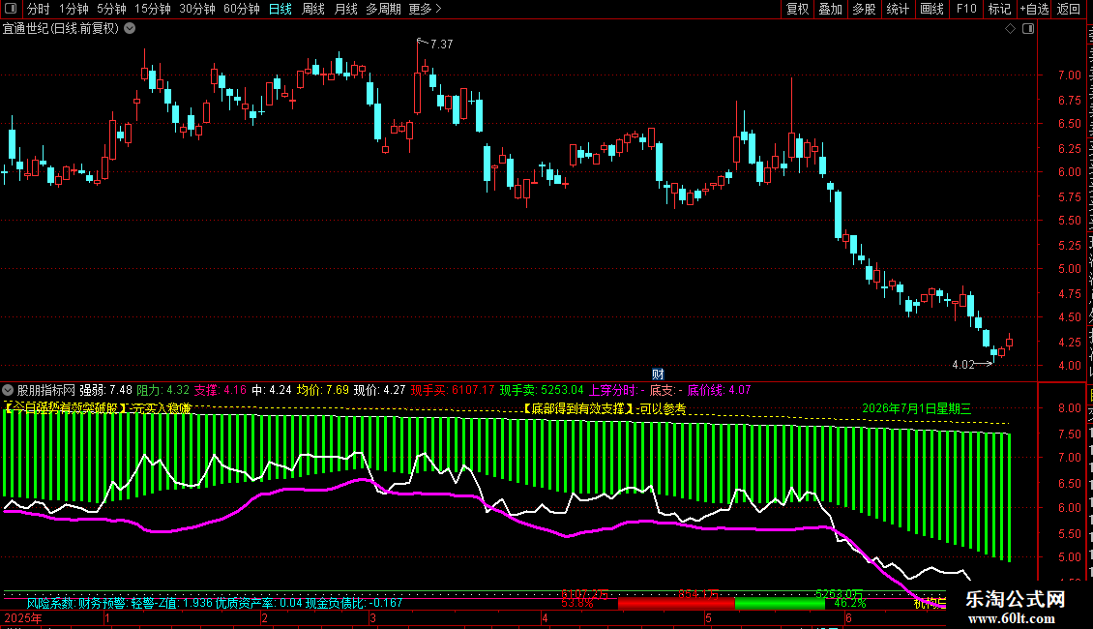Click month 5 on the time axis
Viewport: 1093px width, 629px height.
point(708,617)
